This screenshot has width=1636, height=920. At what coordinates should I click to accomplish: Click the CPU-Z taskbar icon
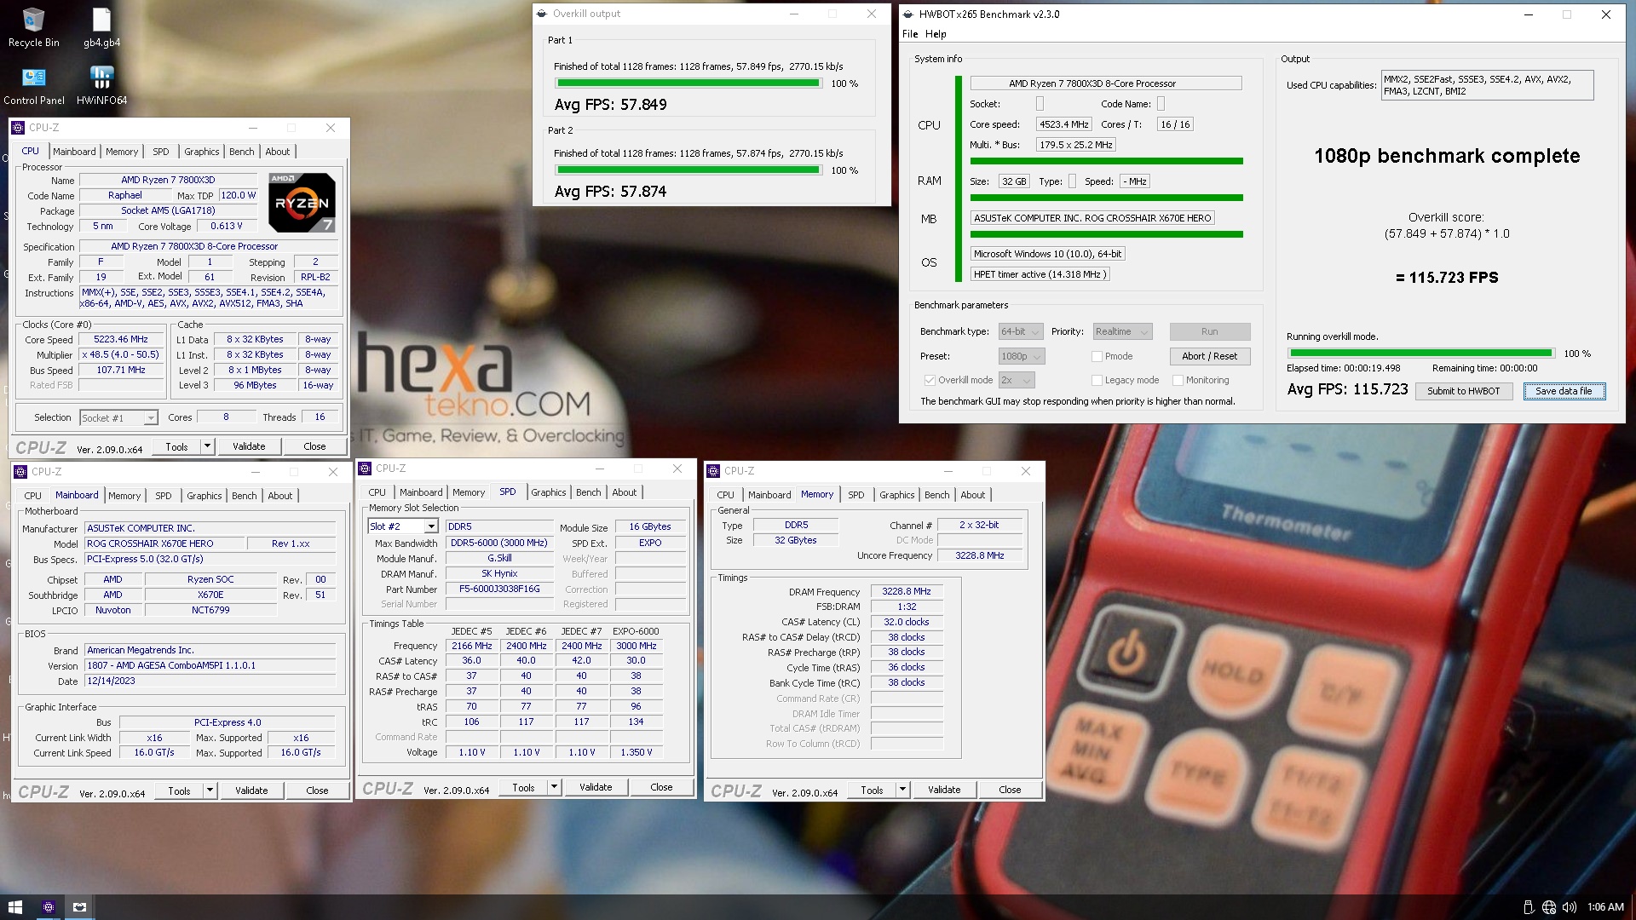coord(49,907)
